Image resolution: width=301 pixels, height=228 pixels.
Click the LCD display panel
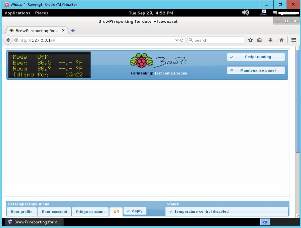pos(49,65)
